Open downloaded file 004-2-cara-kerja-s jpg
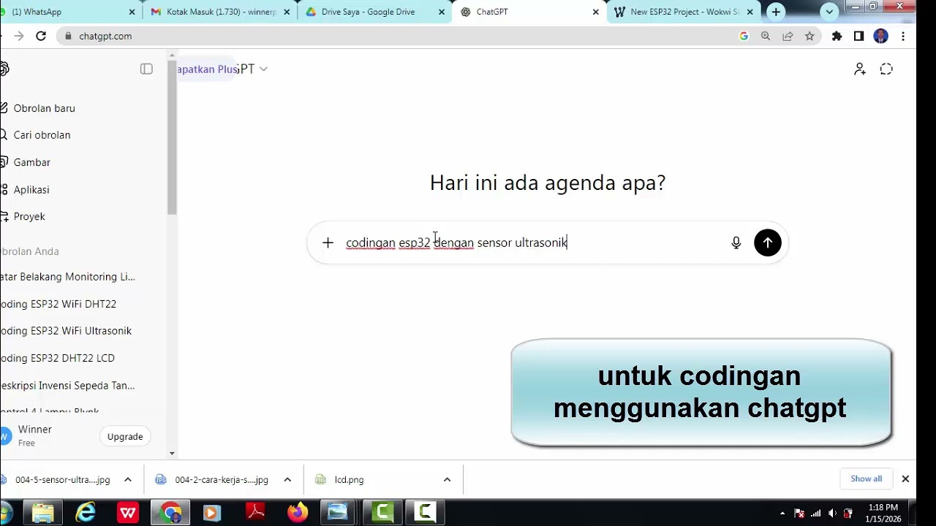The image size is (936, 526). coord(221,479)
